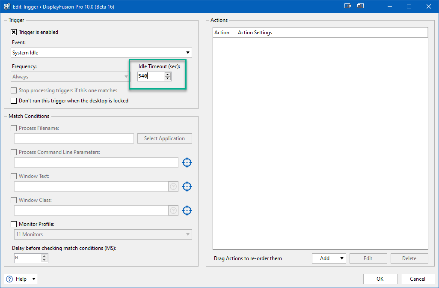Enable Don't run this trigger when desktop is locked
Screen dimensions: 439x288
[13, 101]
